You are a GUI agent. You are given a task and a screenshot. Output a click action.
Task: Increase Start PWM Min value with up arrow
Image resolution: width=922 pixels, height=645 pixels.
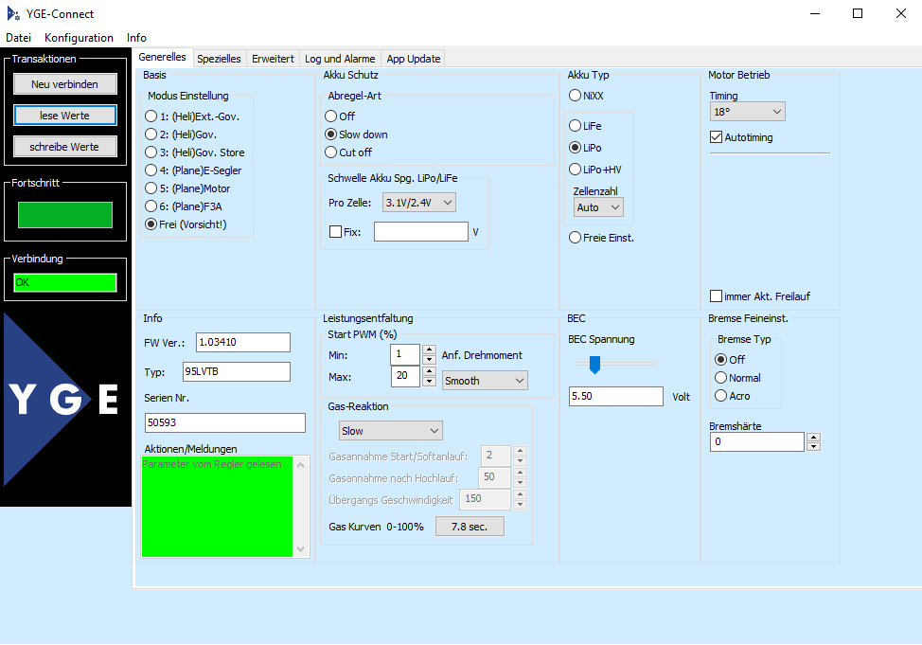429,349
